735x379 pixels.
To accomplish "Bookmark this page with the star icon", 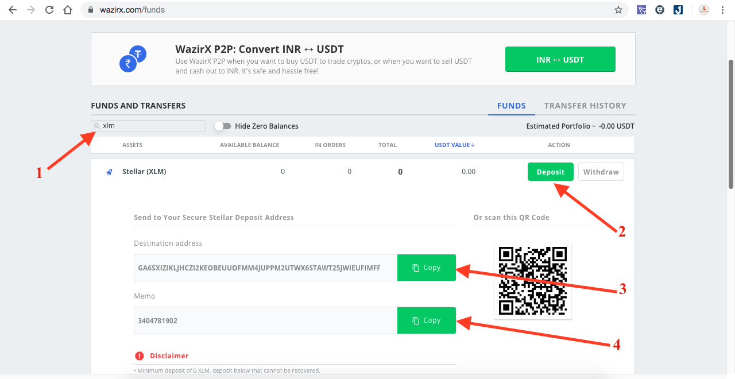I will (x=618, y=10).
